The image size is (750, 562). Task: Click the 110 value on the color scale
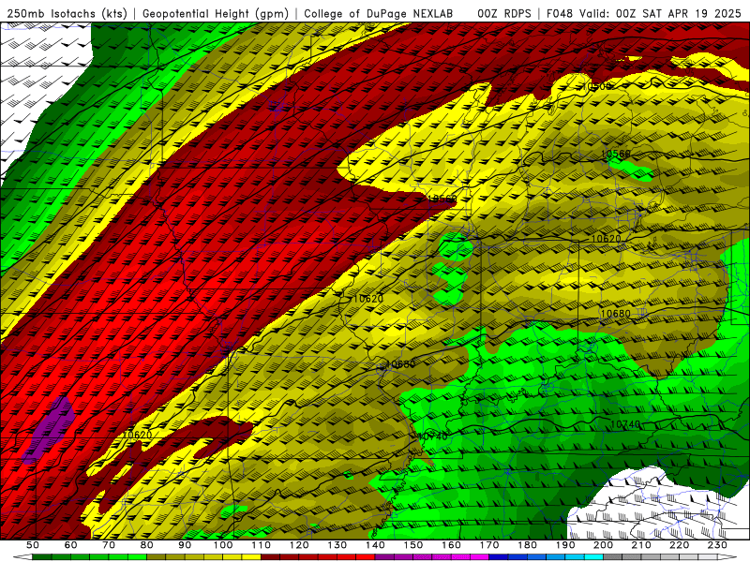(262, 545)
